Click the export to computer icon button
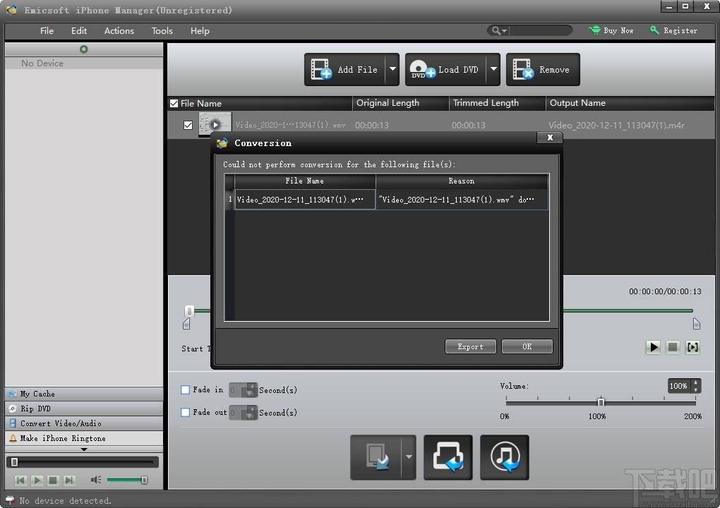Image resolution: width=720 pixels, height=508 pixels. pyautogui.click(x=448, y=457)
